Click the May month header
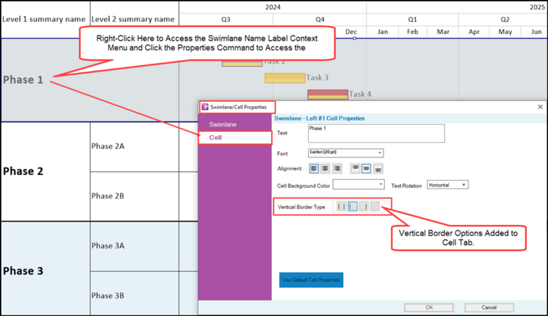Image resolution: width=548 pixels, height=316 pixels. pos(505,31)
